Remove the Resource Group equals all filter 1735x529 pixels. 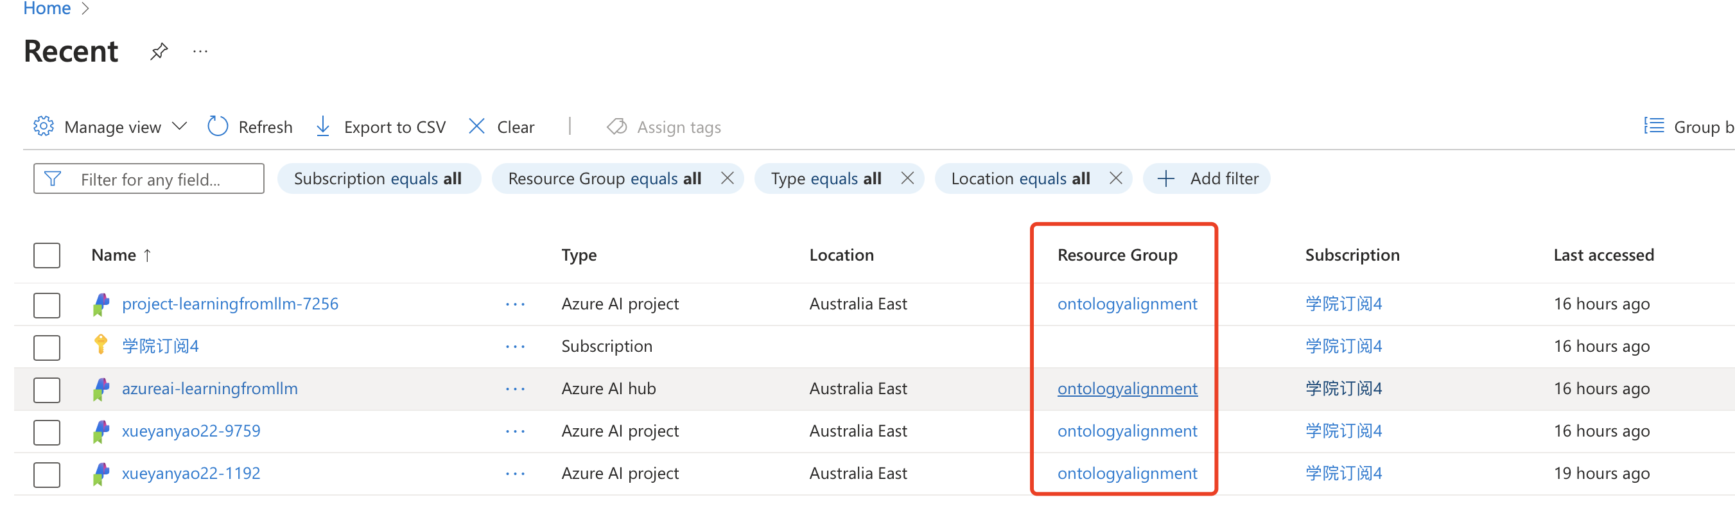(728, 178)
